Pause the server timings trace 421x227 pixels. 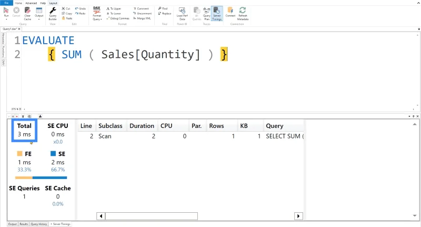pos(13,116)
